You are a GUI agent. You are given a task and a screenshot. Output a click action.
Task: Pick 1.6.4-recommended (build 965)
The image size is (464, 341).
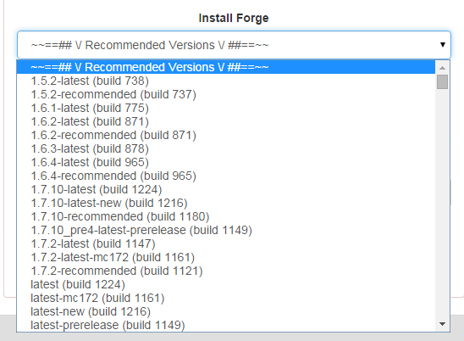coord(226,176)
